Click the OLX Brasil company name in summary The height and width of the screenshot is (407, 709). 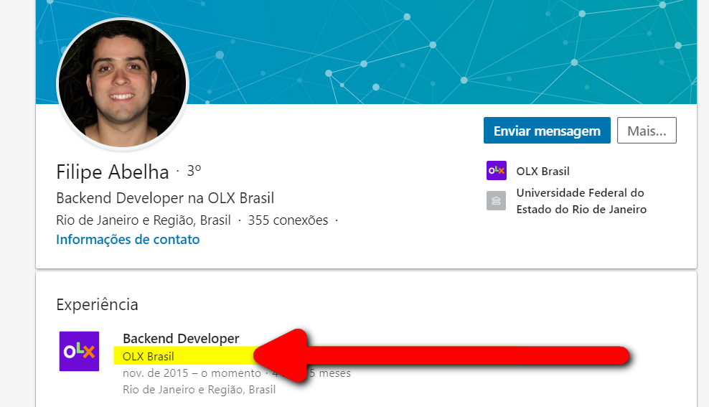coord(543,172)
